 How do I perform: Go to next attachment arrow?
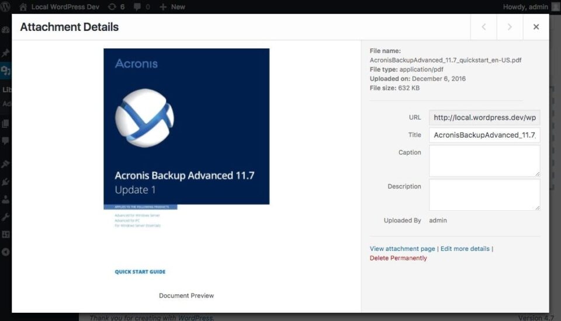coord(510,27)
